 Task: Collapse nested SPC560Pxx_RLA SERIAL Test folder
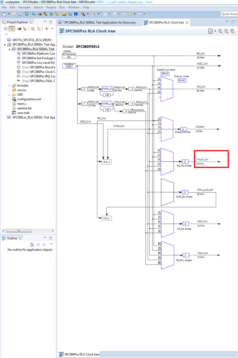(9, 49)
